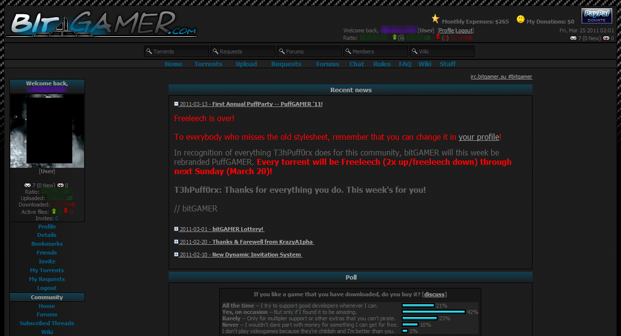Open the bitGAMER Lottery! news title
The image size is (621, 336).
coord(238,229)
